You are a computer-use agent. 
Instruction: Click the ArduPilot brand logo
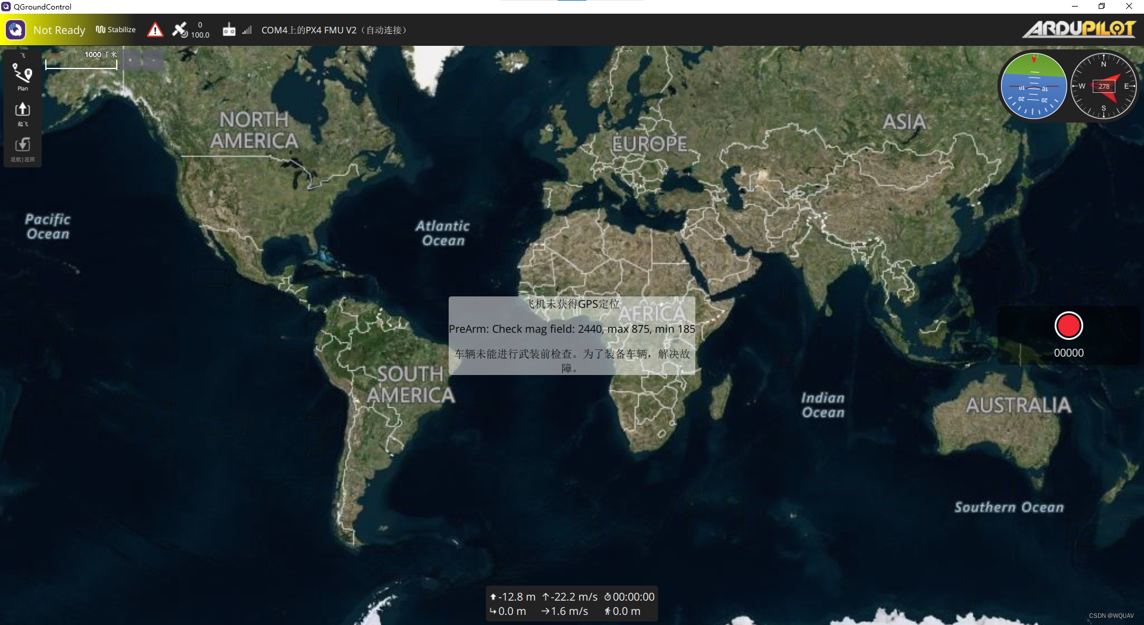[x=1079, y=29]
